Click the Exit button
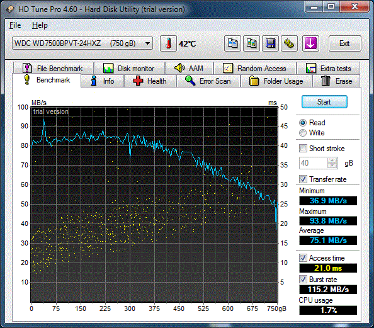 pos(344,43)
